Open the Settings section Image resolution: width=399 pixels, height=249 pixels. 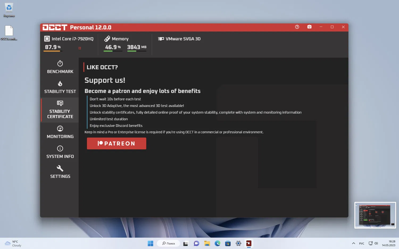60,172
